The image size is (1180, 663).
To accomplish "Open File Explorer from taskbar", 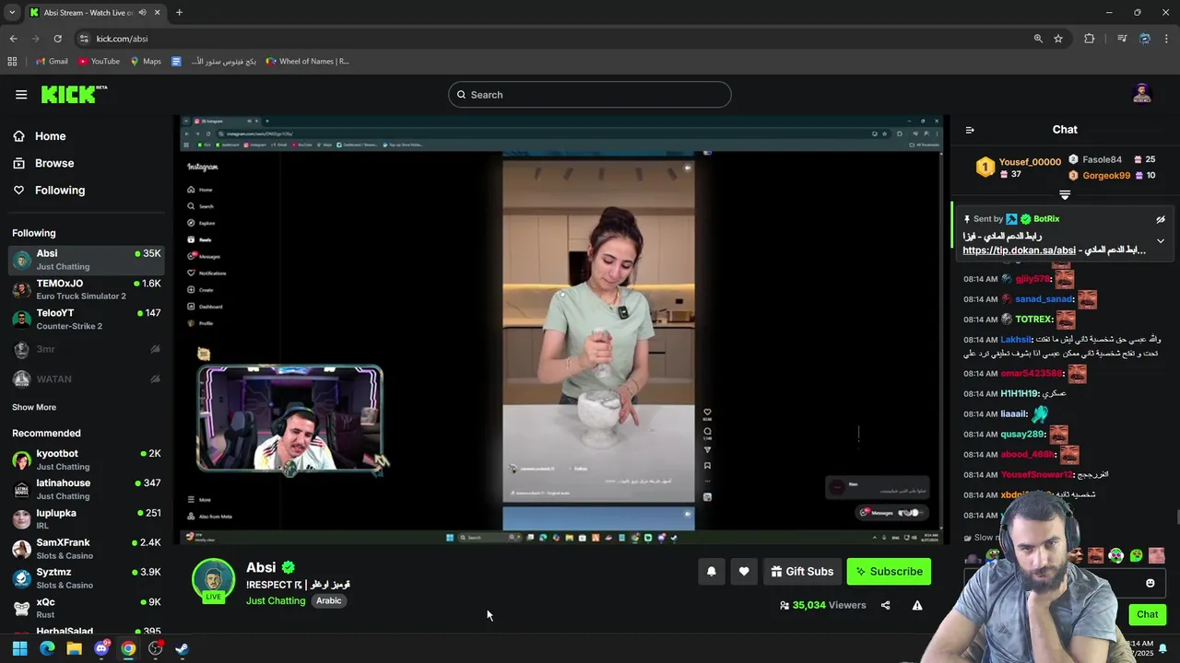I will (75, 648).
